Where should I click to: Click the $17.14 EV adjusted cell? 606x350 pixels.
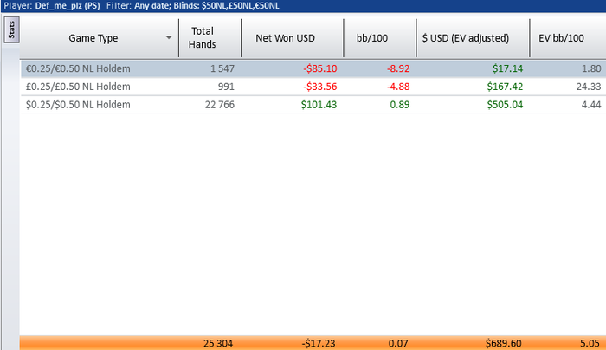click(507, 68)
